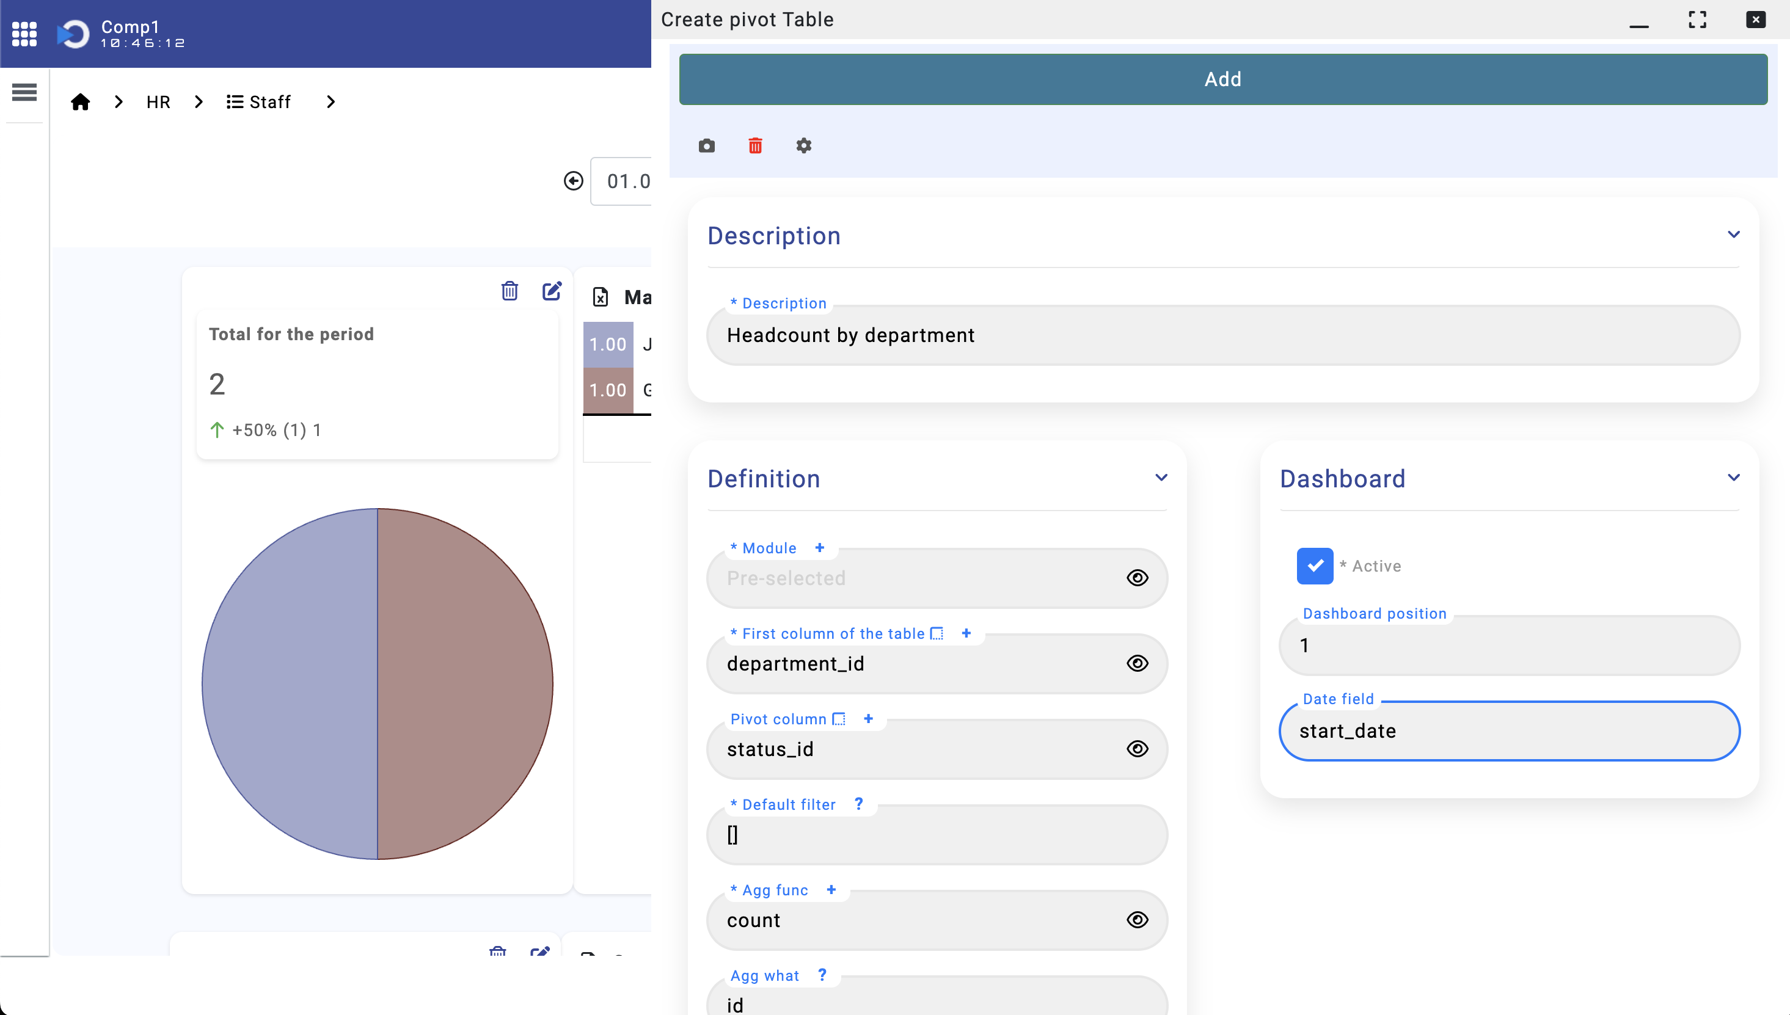Open First column field picker icon
Image resolution: width=1790 pixels, height=1015 pixels.
937,634
